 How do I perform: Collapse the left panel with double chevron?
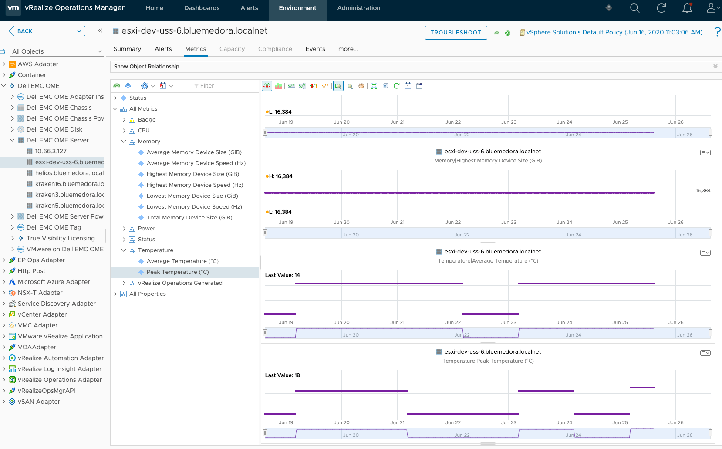100,30
